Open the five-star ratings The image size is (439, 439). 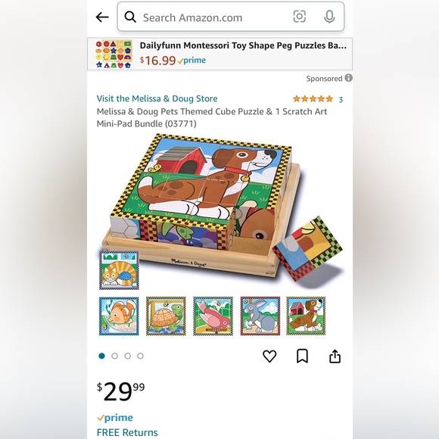click(313, 99)
